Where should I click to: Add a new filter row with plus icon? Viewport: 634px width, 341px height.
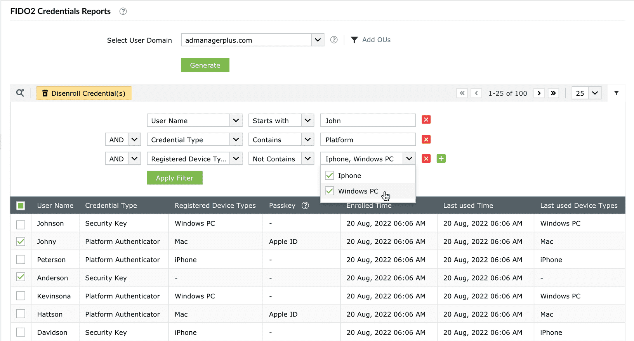pos(441,158)
